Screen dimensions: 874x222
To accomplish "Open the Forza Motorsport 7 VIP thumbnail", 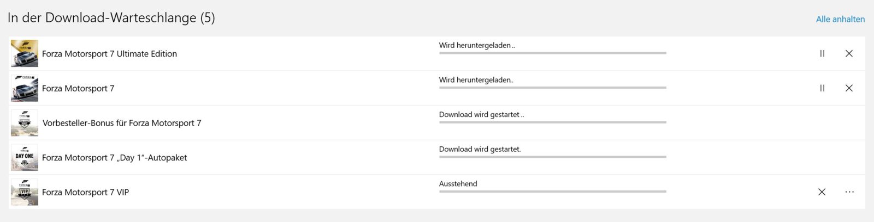I will (x=25, y=192).
